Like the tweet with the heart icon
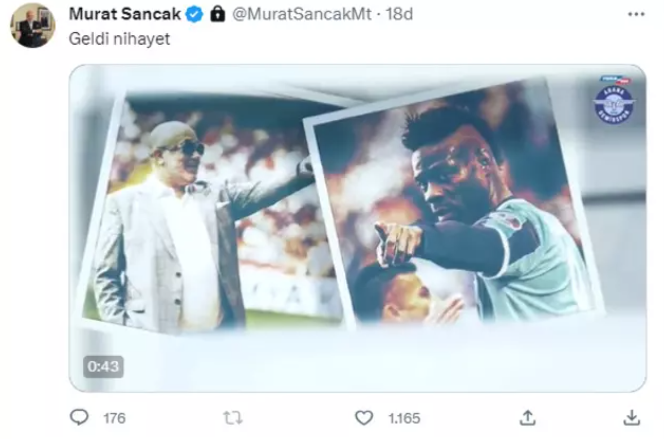The width and height of the screenshot is (664, 439). pos(364,418)
